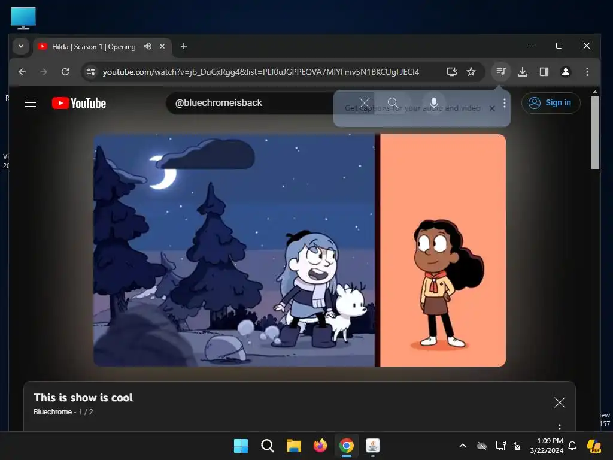Screen dimensions: 613x460
Task: Open the Chrome three-dot menu
Action: pyautogui.click(x=587, y=72)
